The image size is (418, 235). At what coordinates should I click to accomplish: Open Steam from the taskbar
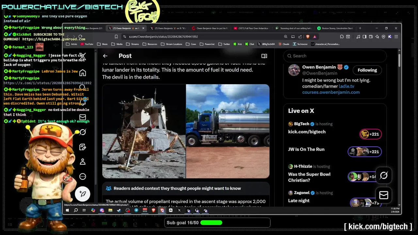(119, 211)
